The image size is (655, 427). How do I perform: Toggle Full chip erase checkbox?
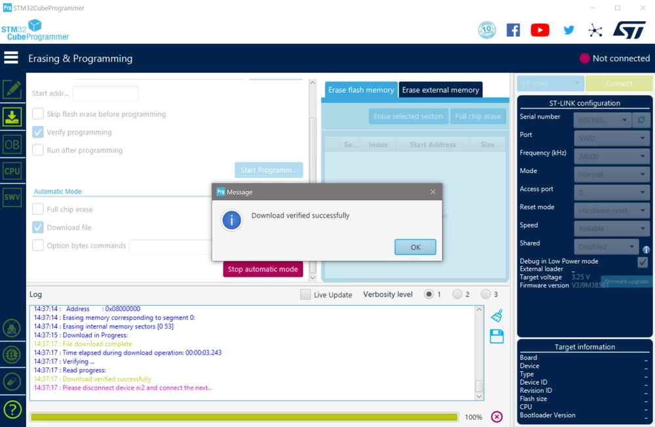38,209
